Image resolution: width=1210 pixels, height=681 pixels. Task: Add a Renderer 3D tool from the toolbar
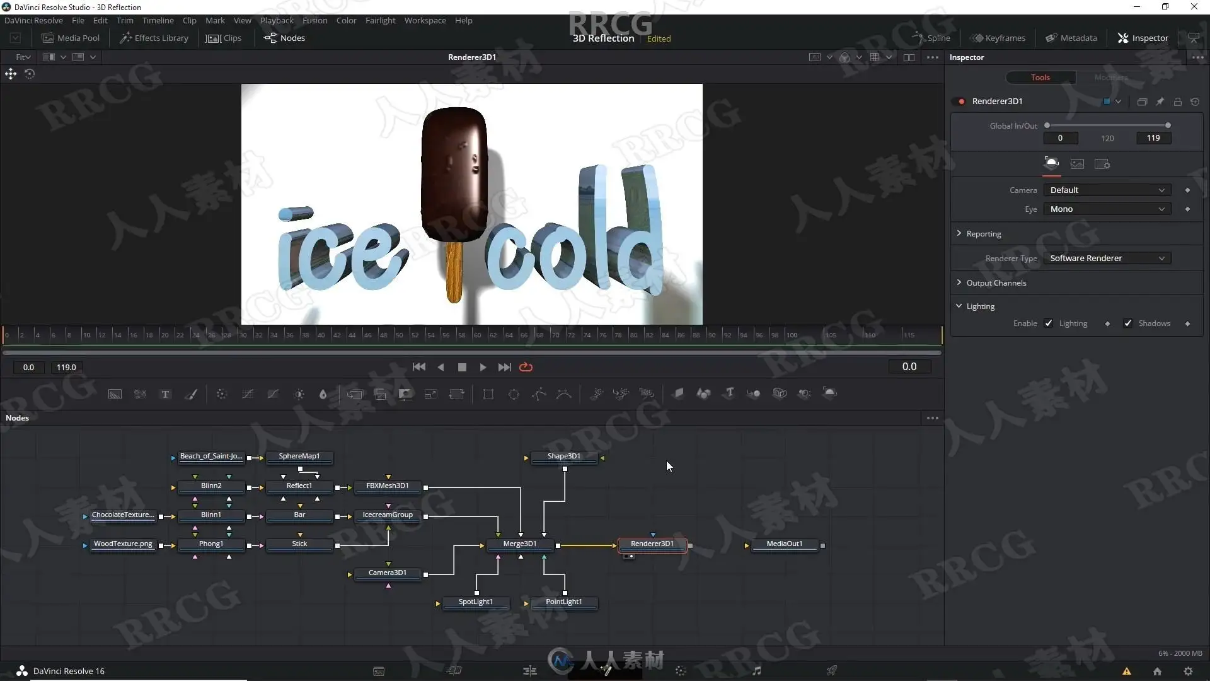point(830,393)
